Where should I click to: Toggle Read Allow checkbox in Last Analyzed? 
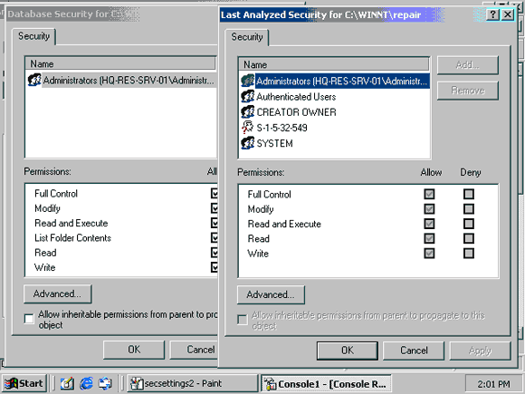point(429,238)
